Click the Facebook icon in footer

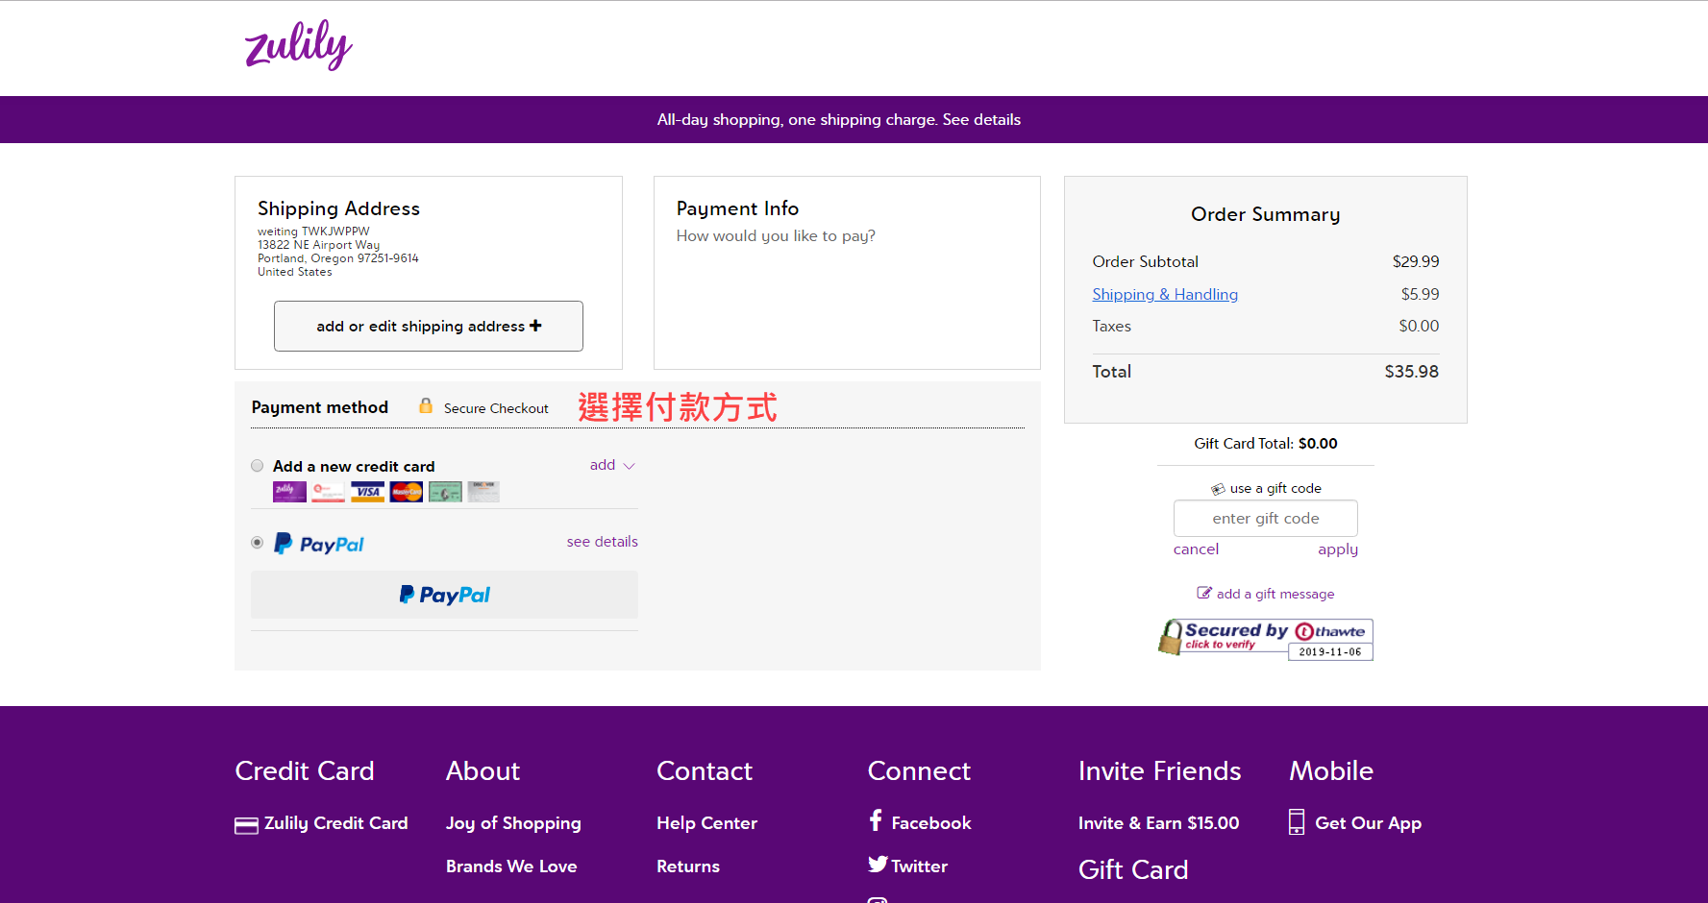pyautogui.click(x=876, y=821)
